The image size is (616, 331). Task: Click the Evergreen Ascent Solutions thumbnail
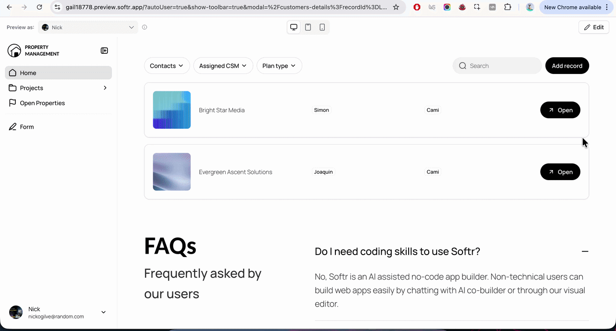point(172,172)
